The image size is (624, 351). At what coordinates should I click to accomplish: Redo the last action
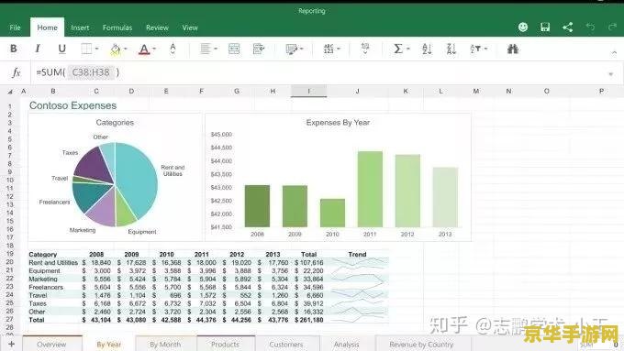point(612,27)
